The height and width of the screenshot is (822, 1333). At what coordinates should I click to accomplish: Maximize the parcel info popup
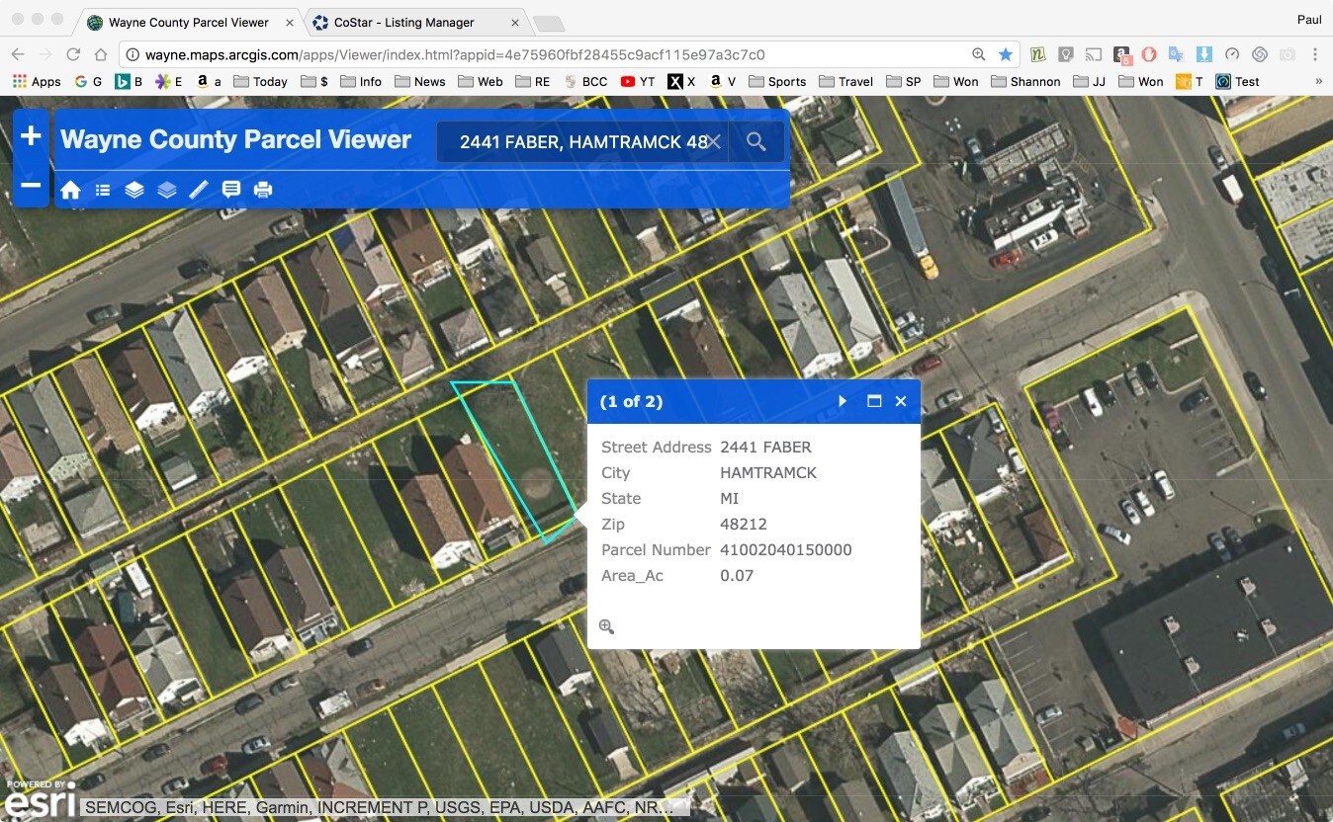click(x=873, y=401)
